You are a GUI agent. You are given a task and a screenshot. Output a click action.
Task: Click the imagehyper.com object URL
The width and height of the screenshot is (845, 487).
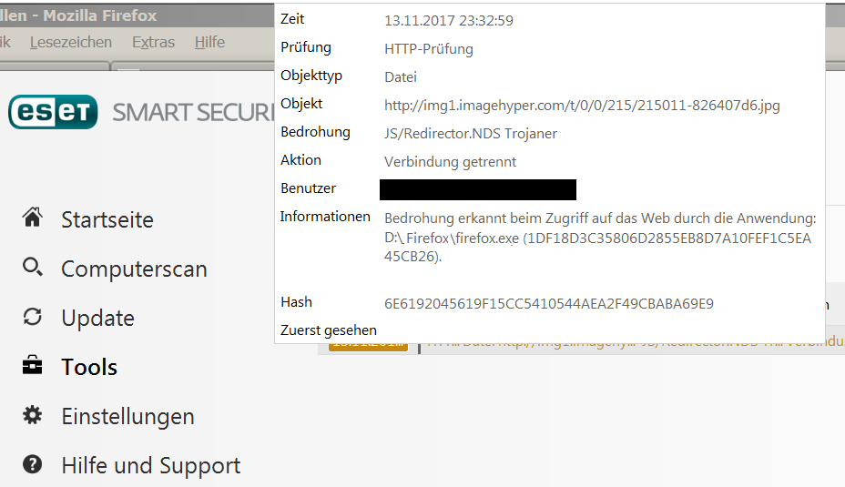[582, 105]
